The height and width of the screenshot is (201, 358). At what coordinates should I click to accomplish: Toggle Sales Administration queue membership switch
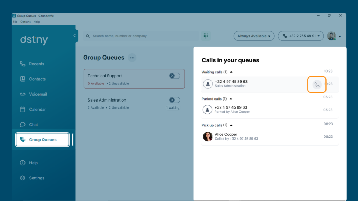[174, 100]
